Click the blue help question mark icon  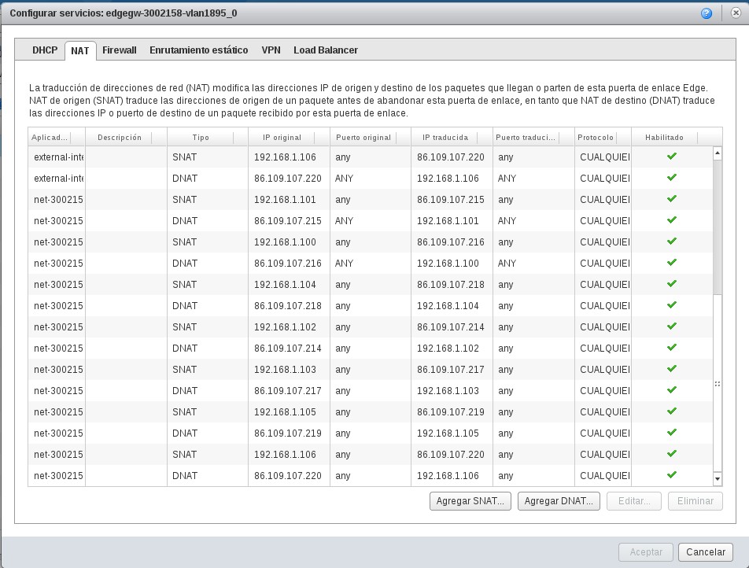coord(707,13)
